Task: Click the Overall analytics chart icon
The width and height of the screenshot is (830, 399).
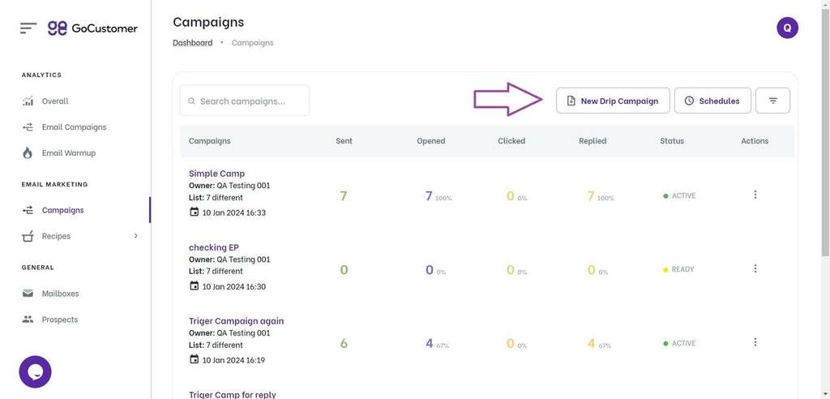Action: (28, 101)
